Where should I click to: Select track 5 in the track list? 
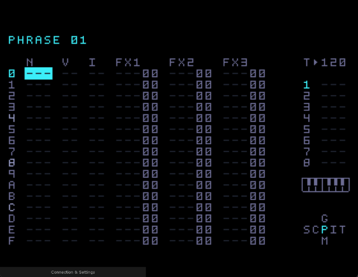(306, 130)
